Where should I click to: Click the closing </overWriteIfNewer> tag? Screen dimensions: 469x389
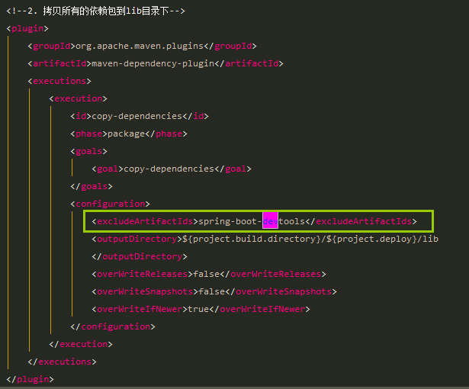259,309
